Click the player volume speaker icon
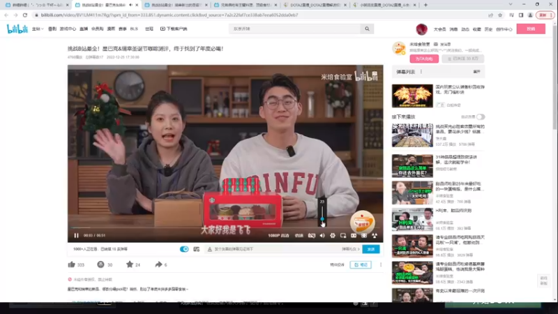Viewport: 558px width, 314px height. (322, 235)
